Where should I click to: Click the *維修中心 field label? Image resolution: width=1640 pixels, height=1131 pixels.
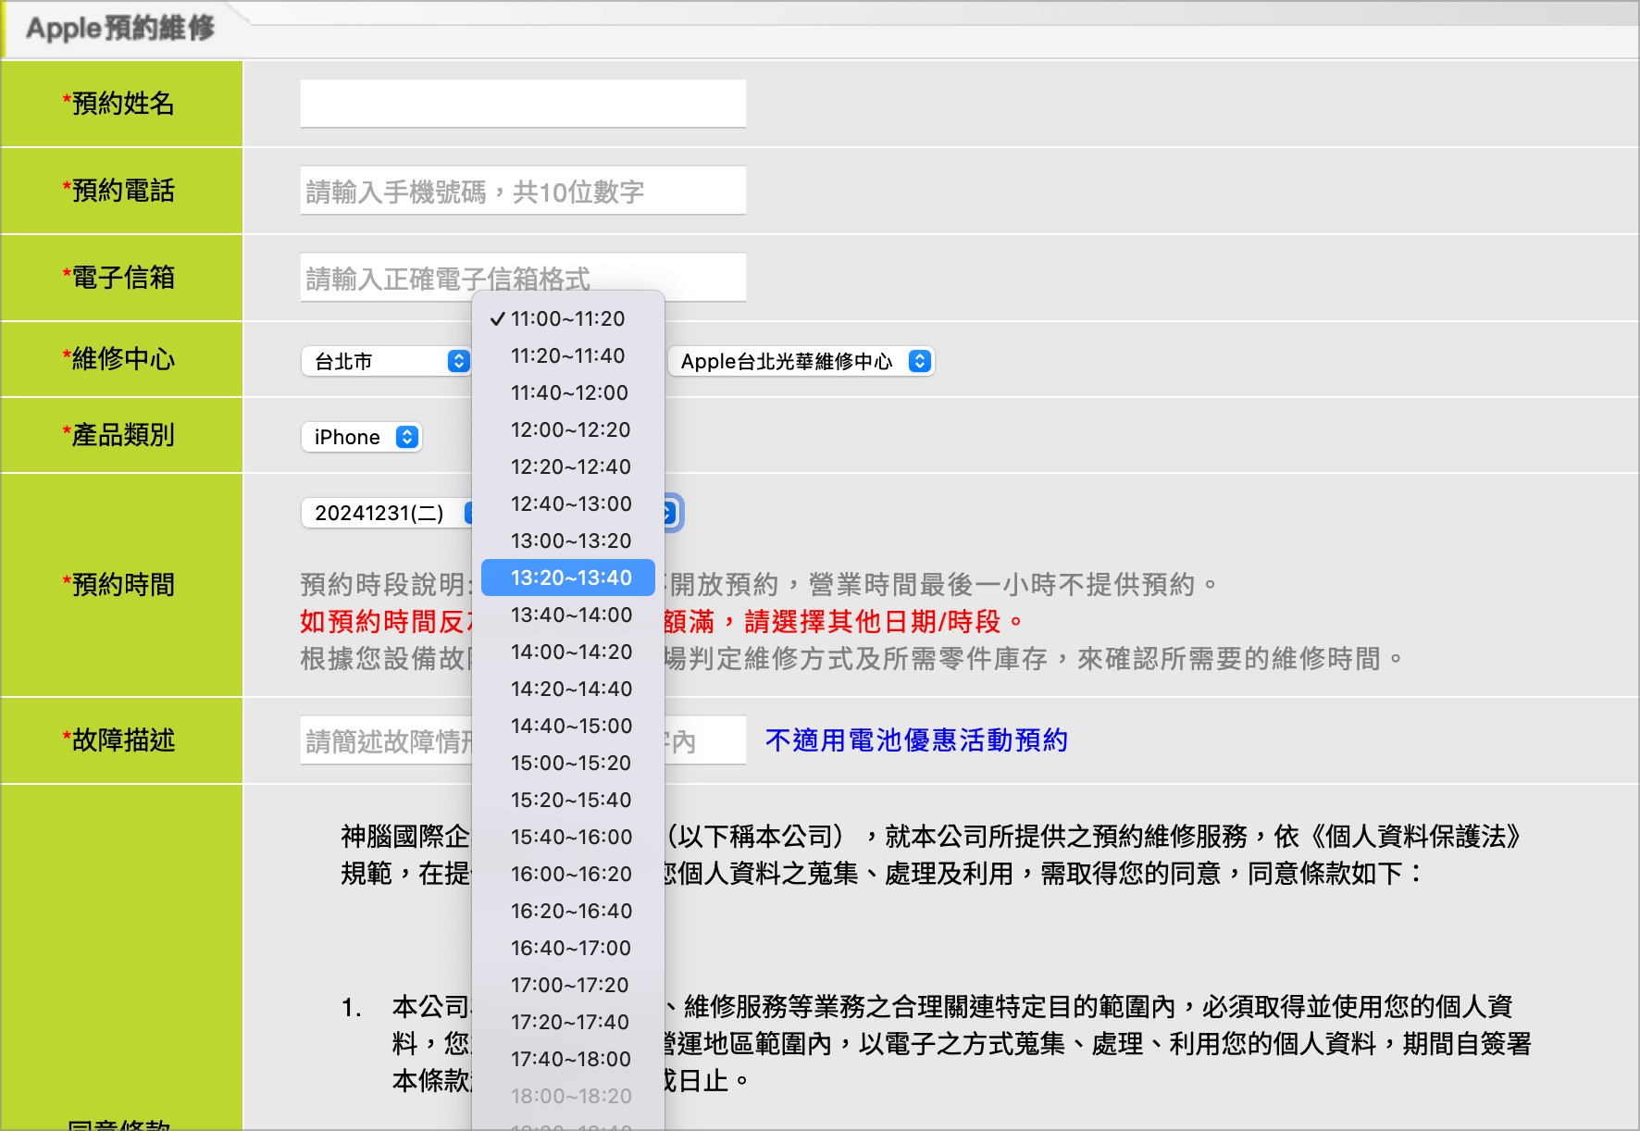click(118, 359)
